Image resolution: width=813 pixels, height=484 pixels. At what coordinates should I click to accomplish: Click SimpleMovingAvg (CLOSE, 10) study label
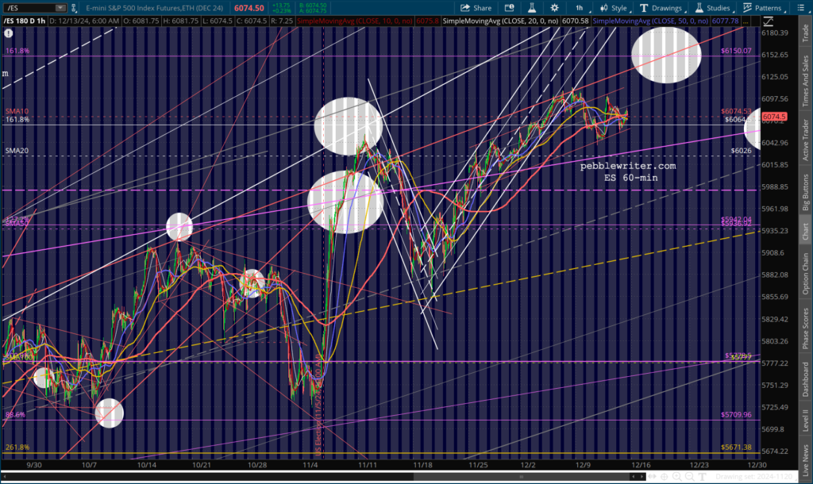coord(355,21)
